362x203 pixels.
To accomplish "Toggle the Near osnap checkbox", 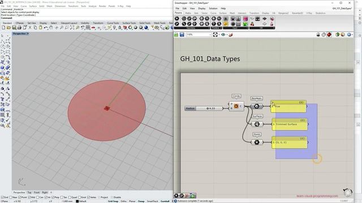I will 11,197.
